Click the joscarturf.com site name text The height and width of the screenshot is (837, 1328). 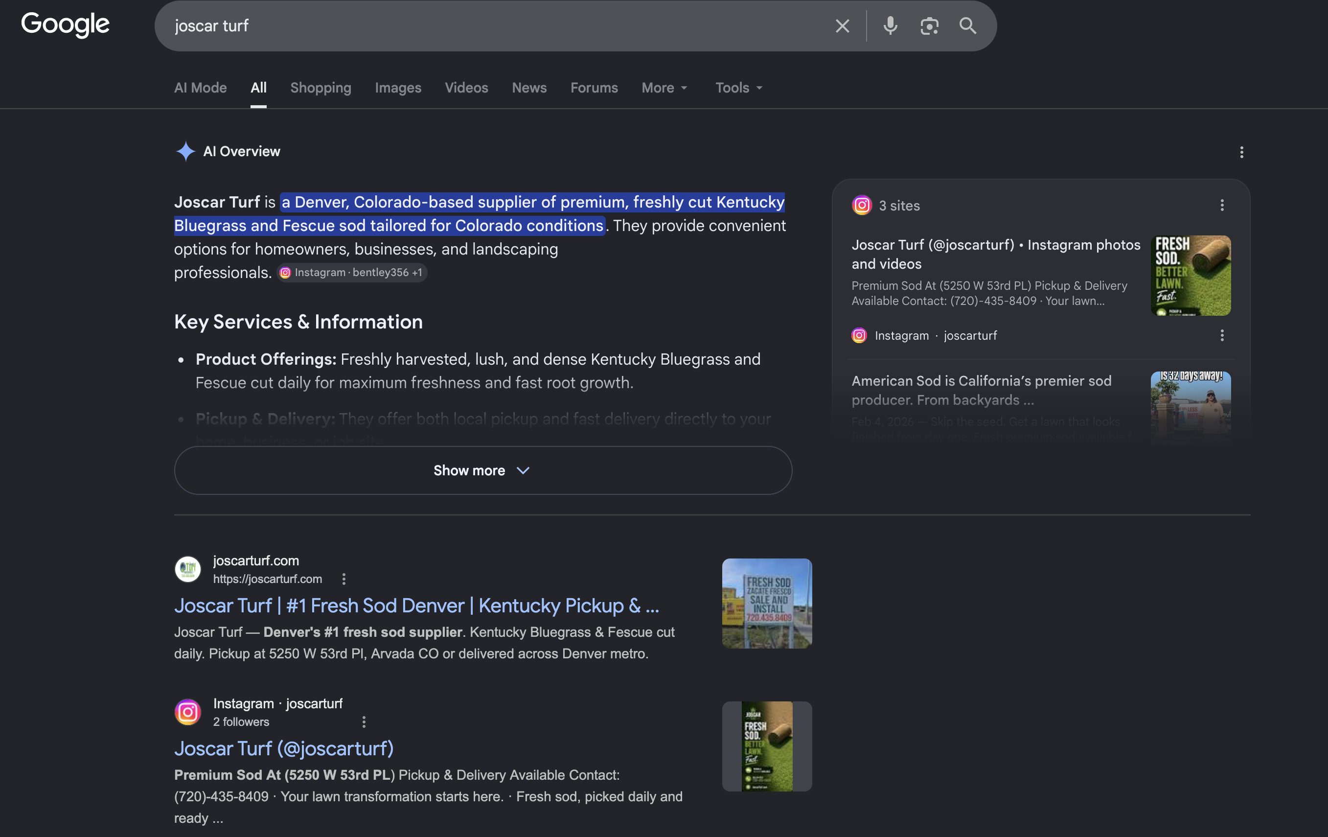point(256,560)
